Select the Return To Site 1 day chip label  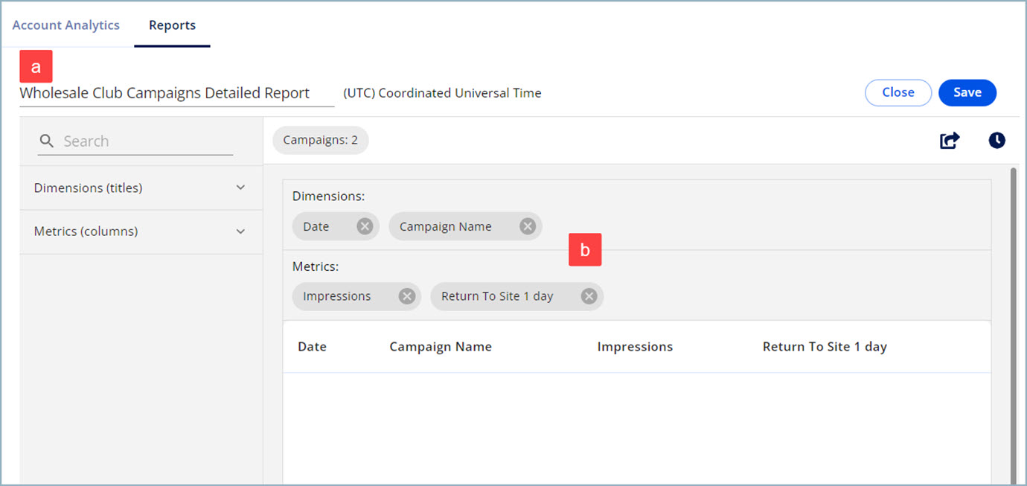[497, 296]
